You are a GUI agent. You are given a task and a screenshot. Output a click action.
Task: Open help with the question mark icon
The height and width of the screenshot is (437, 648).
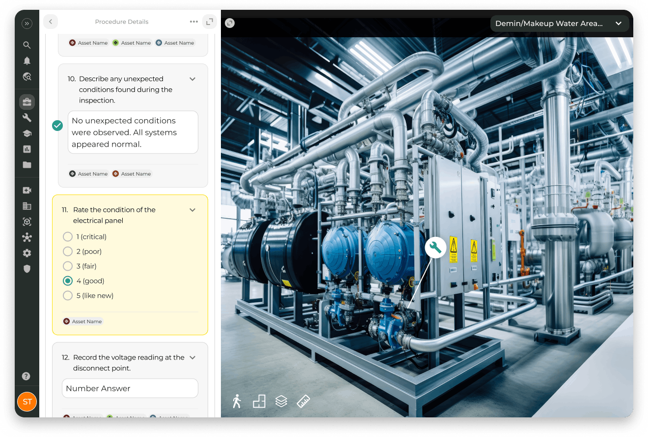coord(27,376)
